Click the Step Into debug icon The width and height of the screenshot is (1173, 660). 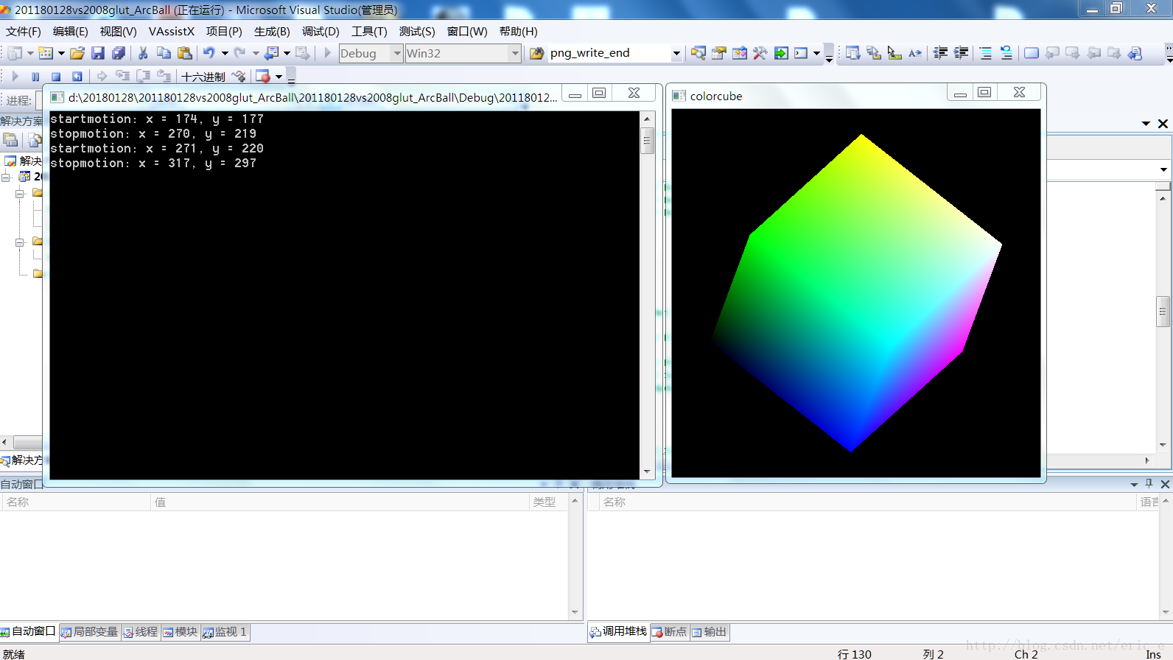point(122,76)
